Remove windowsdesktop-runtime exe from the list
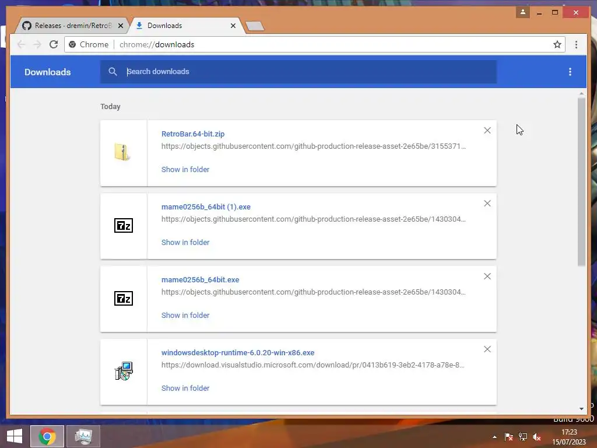 (487, 349)
